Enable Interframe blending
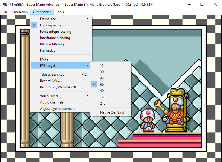The height and width of the screenshot is (162, 222). [x=61, y=38]
